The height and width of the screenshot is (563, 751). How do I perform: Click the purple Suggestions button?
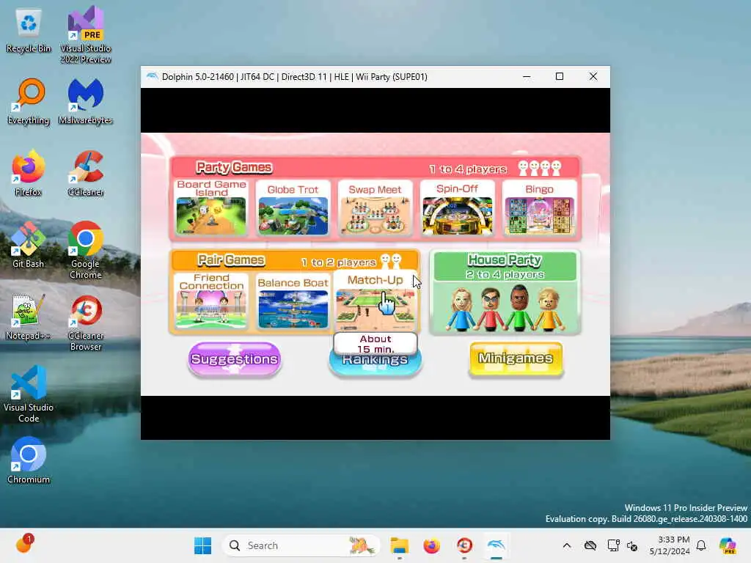(x=234, y=359)
